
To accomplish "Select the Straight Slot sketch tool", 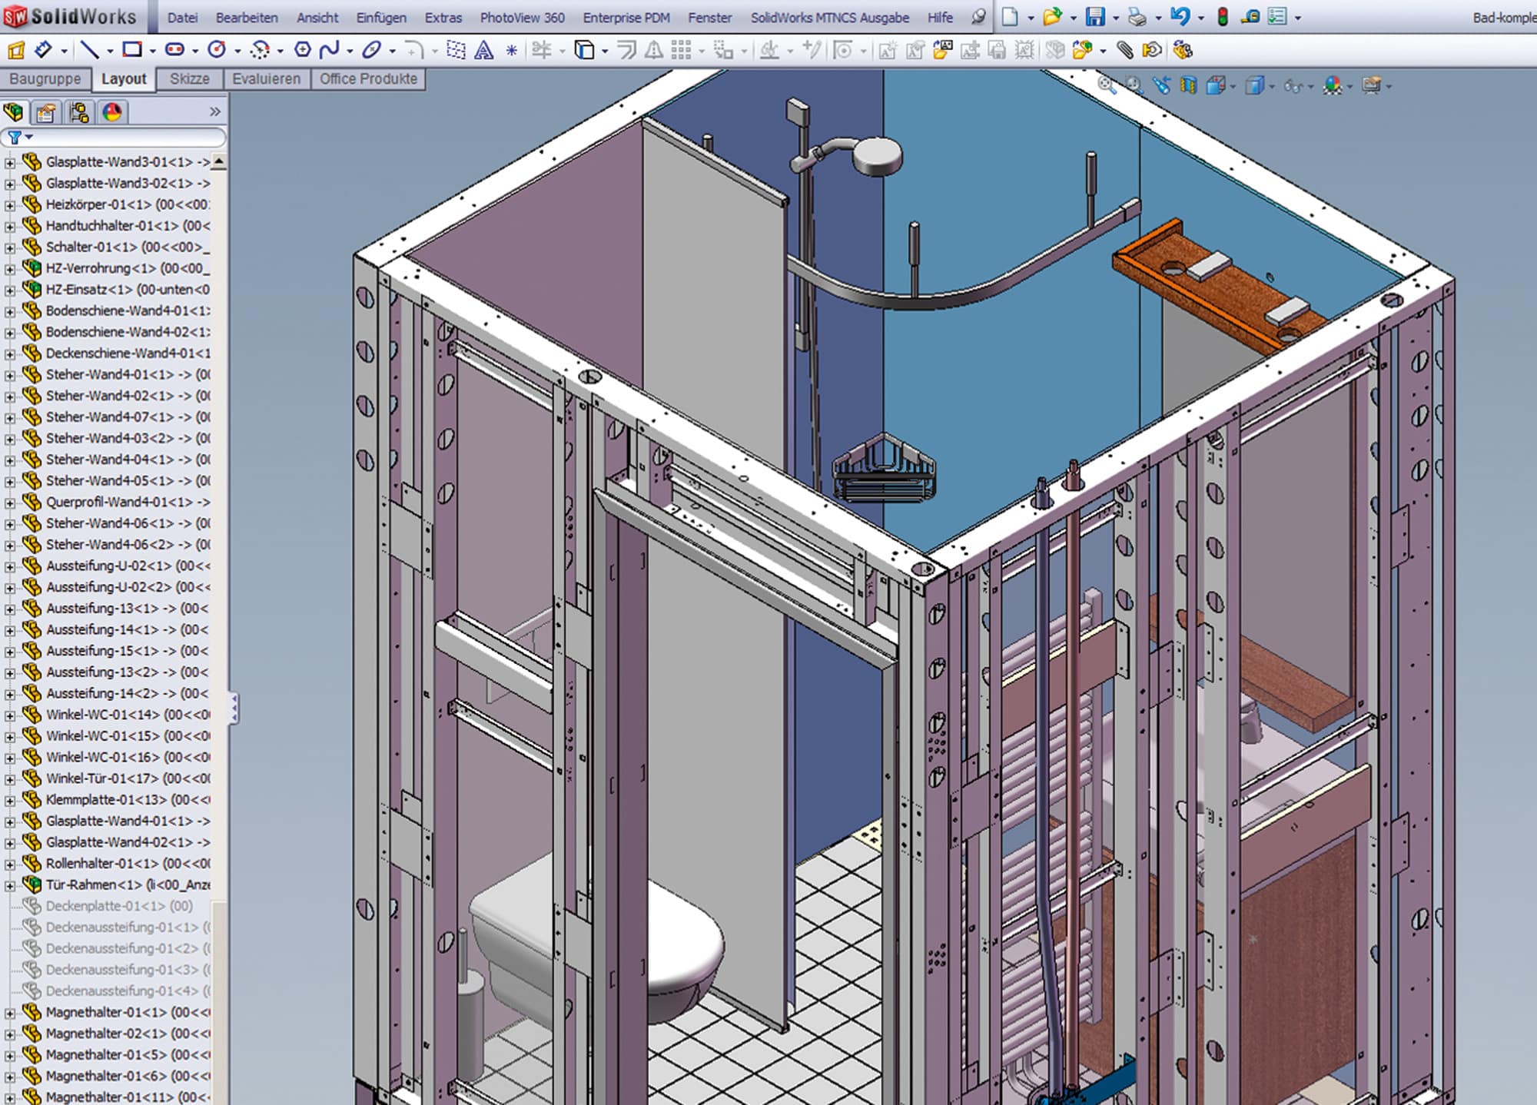I will pyautogui.click(x=175, y=50).
